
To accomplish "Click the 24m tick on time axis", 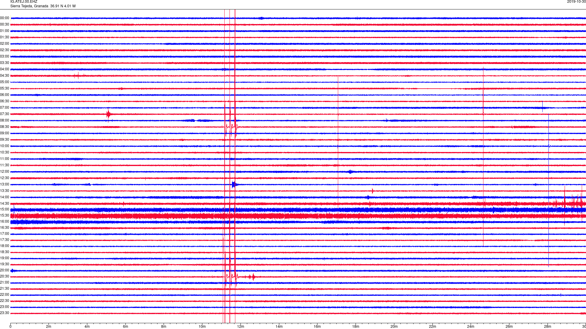I will tap(471, 327).
